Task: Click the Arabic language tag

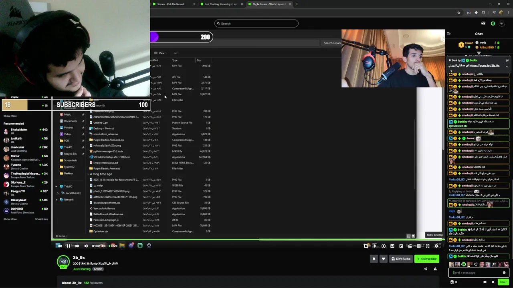Action: pyautogui.click(x=98, y=269)
